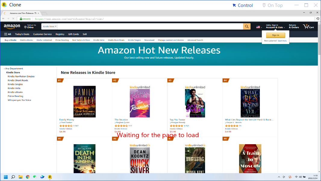Click the Sogou input method tray icon
321x181 pixels.
tap(290, 177)
